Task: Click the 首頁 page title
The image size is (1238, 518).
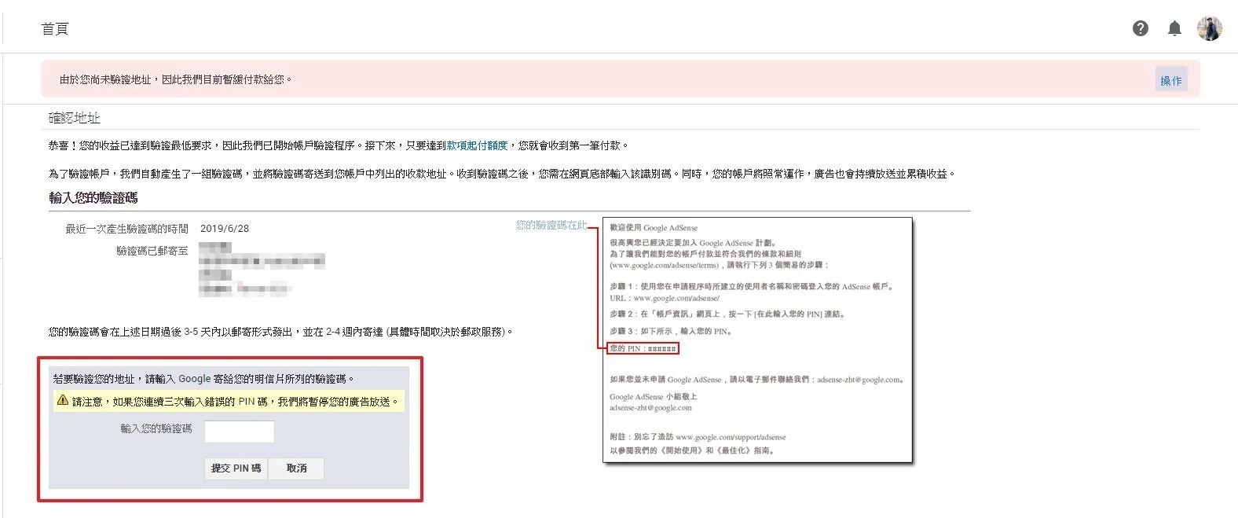Action: click(x=55, y=29)
